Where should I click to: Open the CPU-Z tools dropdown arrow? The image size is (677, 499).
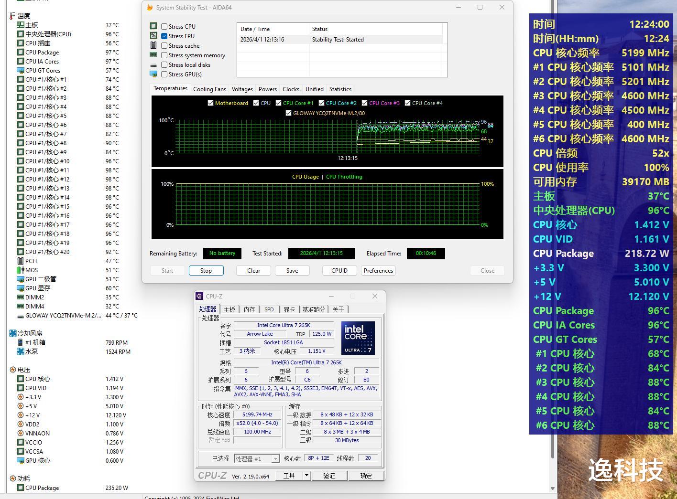307,476
